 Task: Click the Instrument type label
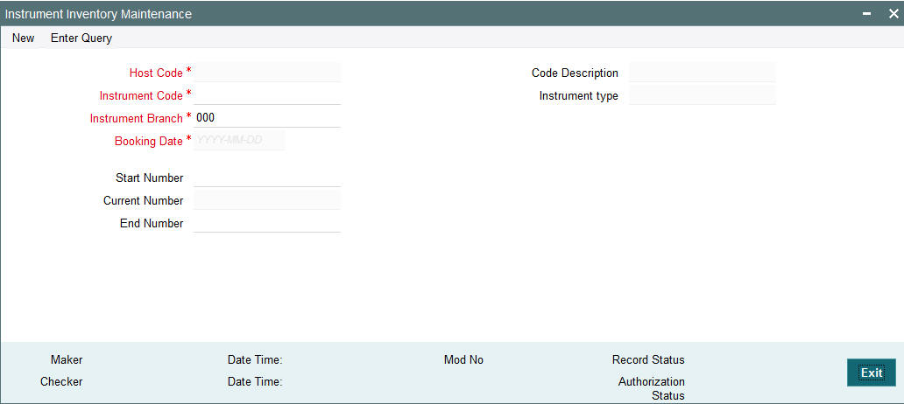pos(579,96)
